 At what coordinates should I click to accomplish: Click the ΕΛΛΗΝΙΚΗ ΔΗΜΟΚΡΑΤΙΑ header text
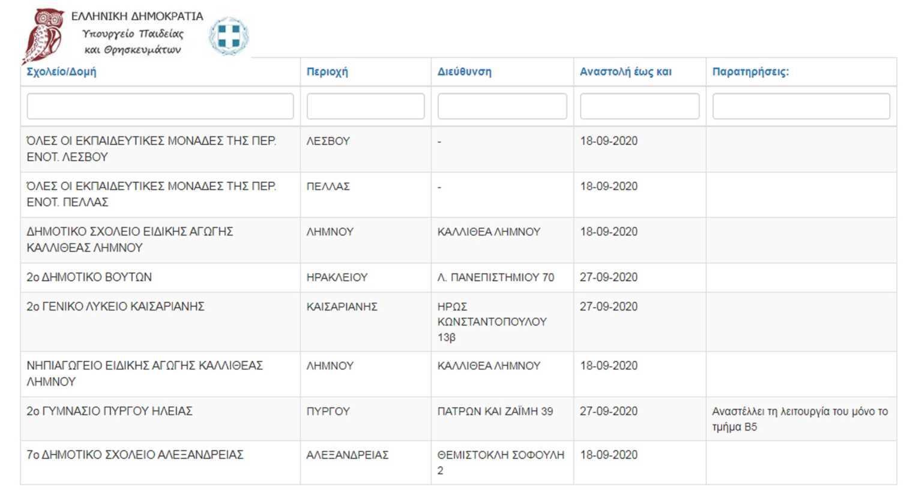point(137,16)
